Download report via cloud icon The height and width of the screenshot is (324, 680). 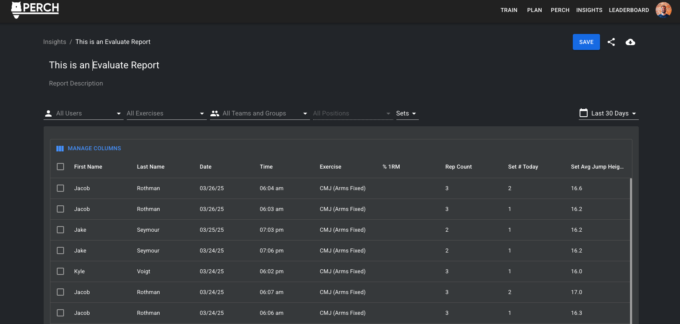[x=630, y=42]
